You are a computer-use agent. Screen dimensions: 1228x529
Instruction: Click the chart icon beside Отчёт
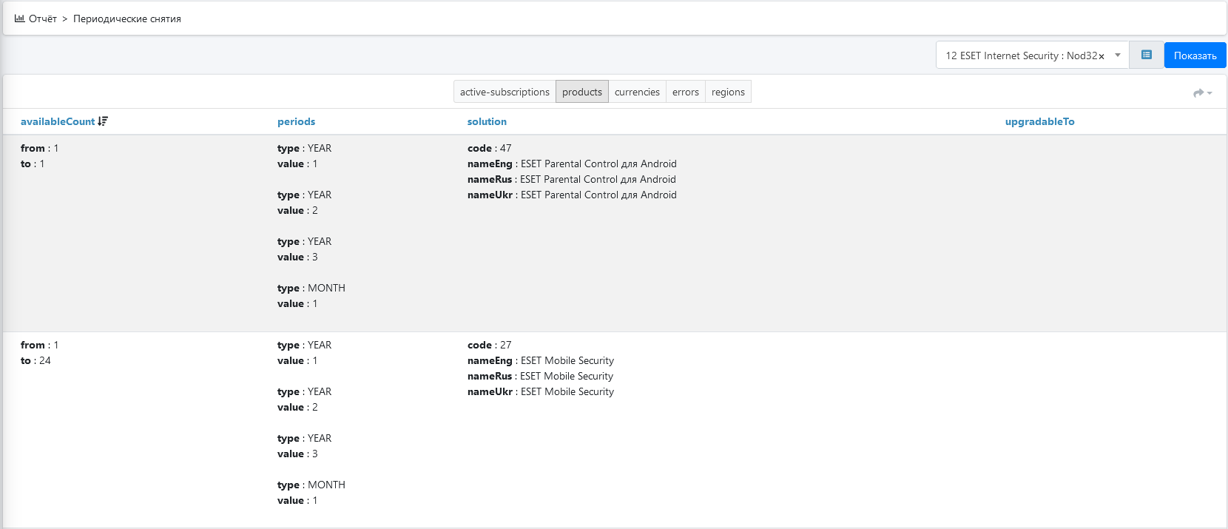click(x=19, y=18)
